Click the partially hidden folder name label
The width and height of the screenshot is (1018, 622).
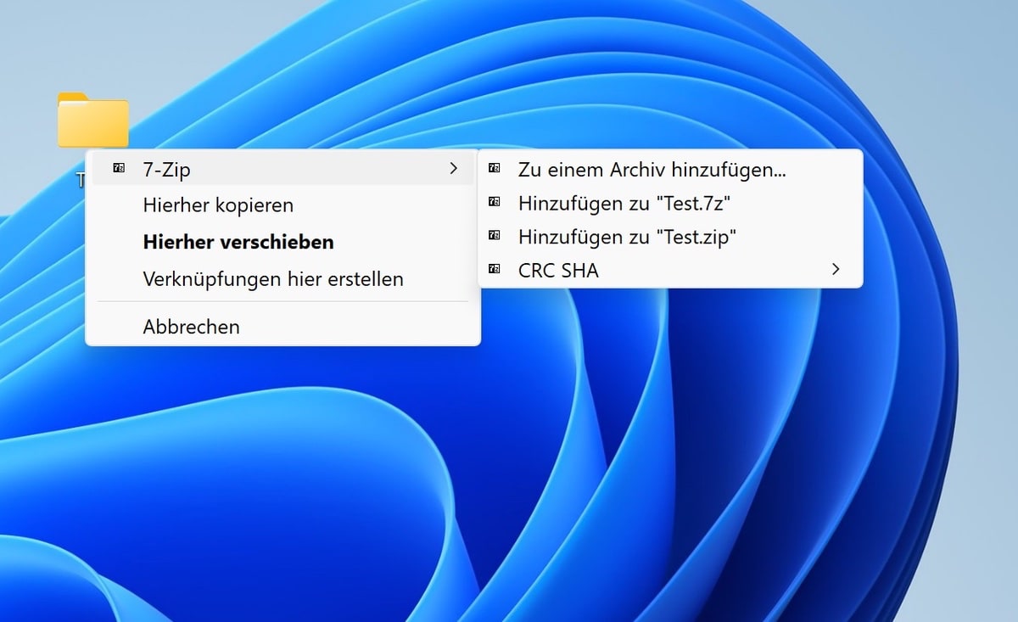pos(81,180)
